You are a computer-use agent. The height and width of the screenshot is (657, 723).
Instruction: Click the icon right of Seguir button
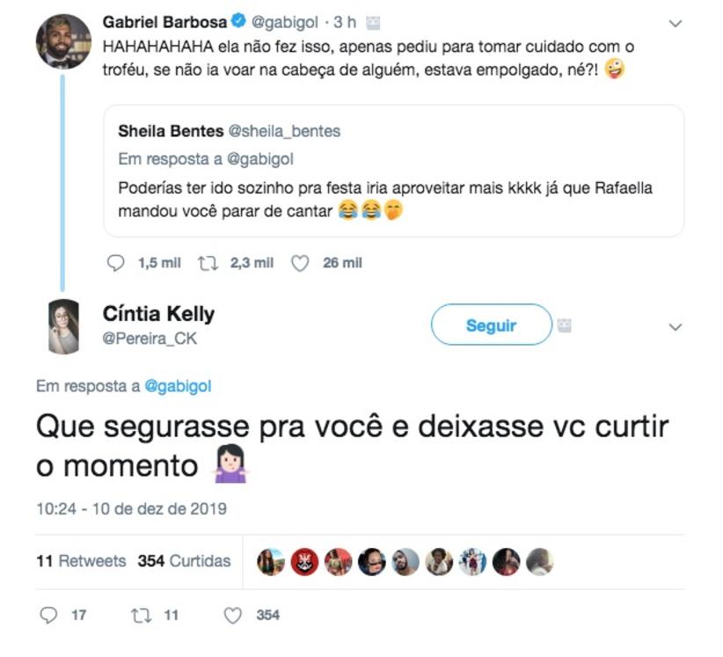pyautogui.click(x=565, y=325)
